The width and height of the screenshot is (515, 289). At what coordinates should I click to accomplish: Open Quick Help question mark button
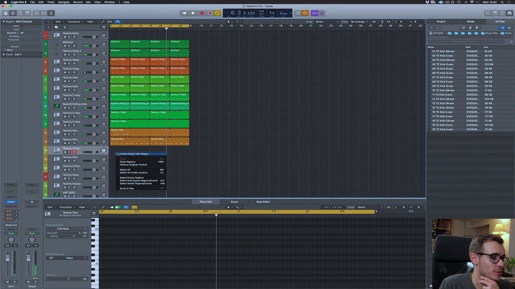(x=20, y=13)
